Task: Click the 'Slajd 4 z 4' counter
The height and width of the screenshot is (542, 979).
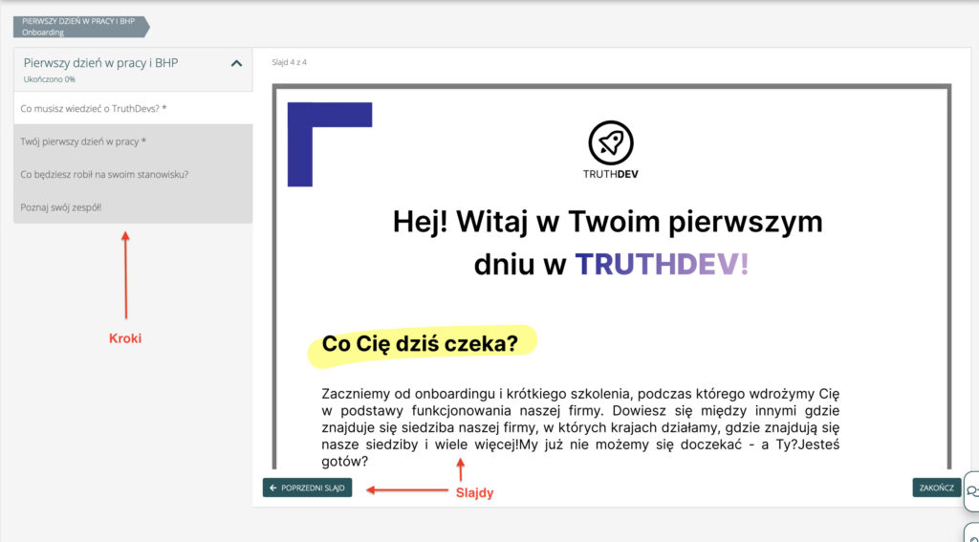Action: [289, 62]
